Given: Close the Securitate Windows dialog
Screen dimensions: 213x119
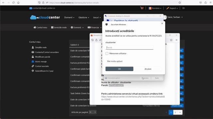Looking at the screenshot, I should click(162, 23).
